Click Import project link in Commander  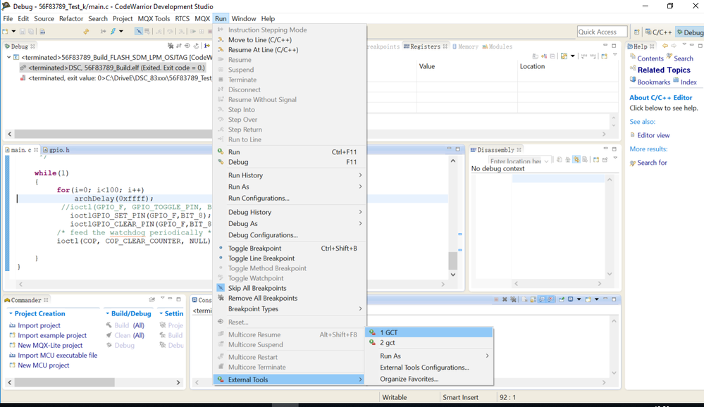tap(39, 325)
